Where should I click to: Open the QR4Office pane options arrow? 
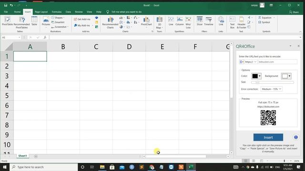(290, 46)
